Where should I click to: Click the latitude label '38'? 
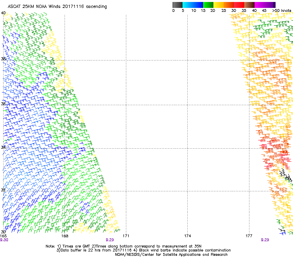click(3, 59)
